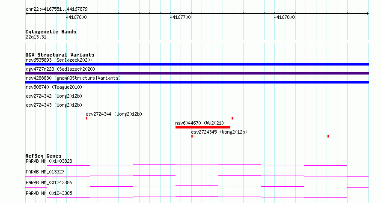Open the RefSeq Genes track heading
Screen dimensions: 381x203
click(x=43, y=156)
